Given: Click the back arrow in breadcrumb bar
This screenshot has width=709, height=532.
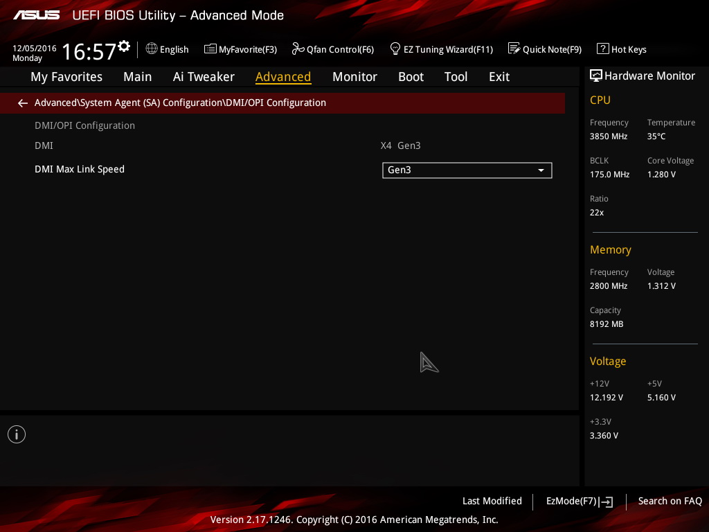Looking at the screenshot, I should tap(23, 103).
